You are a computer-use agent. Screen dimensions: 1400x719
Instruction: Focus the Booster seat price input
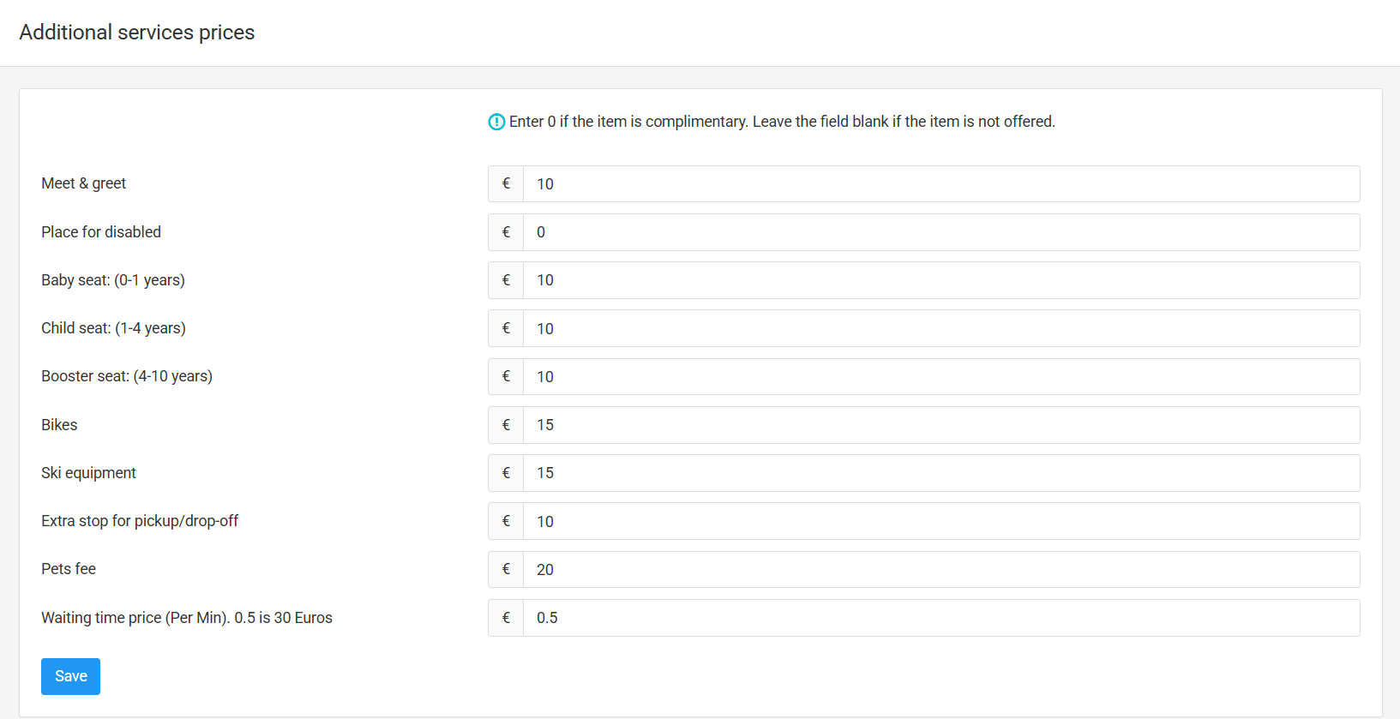[x=940, y=377]
